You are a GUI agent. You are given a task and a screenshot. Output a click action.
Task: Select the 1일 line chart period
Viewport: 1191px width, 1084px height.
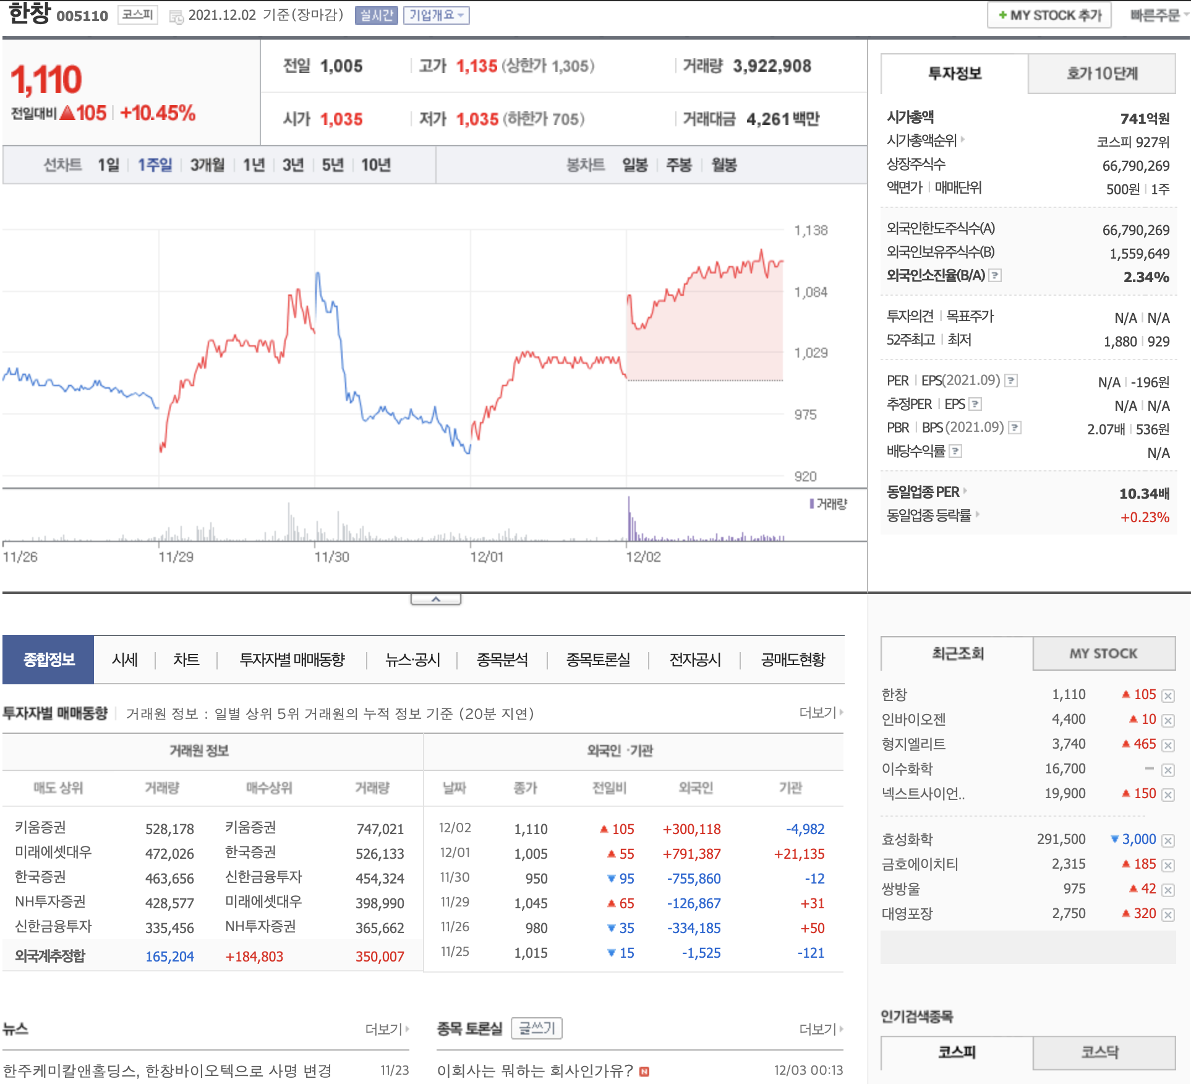coord(108,165)
